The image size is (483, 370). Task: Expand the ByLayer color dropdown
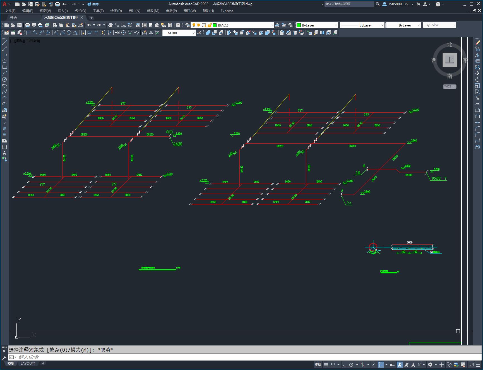pos(336,25)
